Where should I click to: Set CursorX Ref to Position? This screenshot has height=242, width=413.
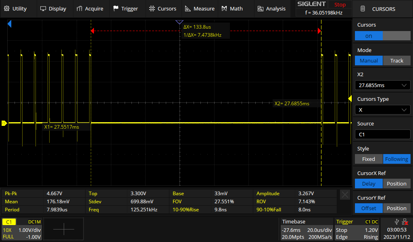tap(396, 184)
